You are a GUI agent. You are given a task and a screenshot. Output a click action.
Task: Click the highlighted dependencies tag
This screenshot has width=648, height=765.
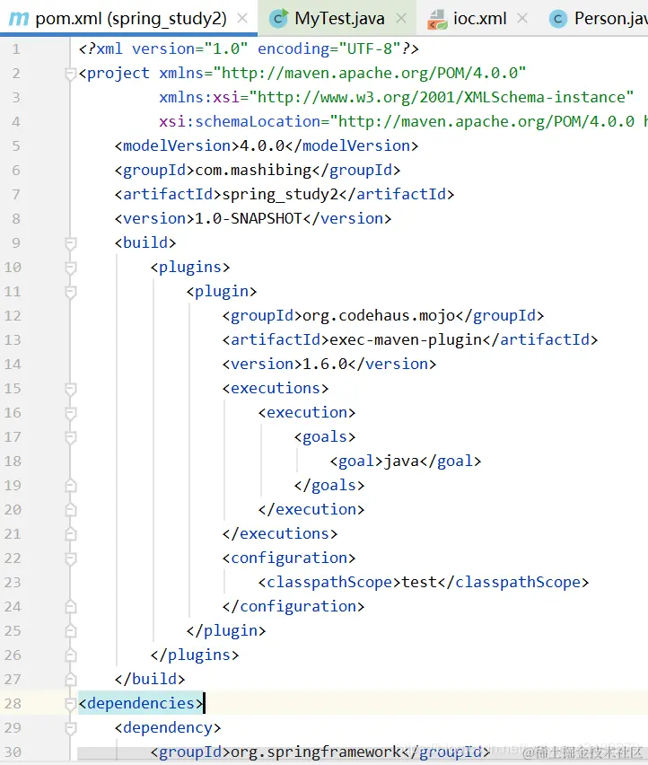[141, 703]
